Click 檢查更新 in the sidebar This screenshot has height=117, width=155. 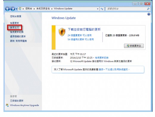(x=14, y=23)
